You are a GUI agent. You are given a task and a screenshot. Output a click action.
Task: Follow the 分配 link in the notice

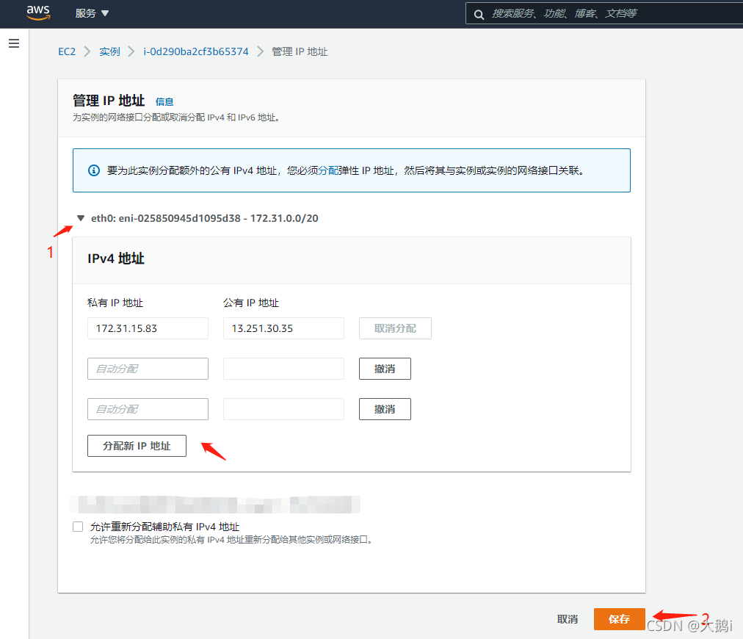click(x=328, y=170)
